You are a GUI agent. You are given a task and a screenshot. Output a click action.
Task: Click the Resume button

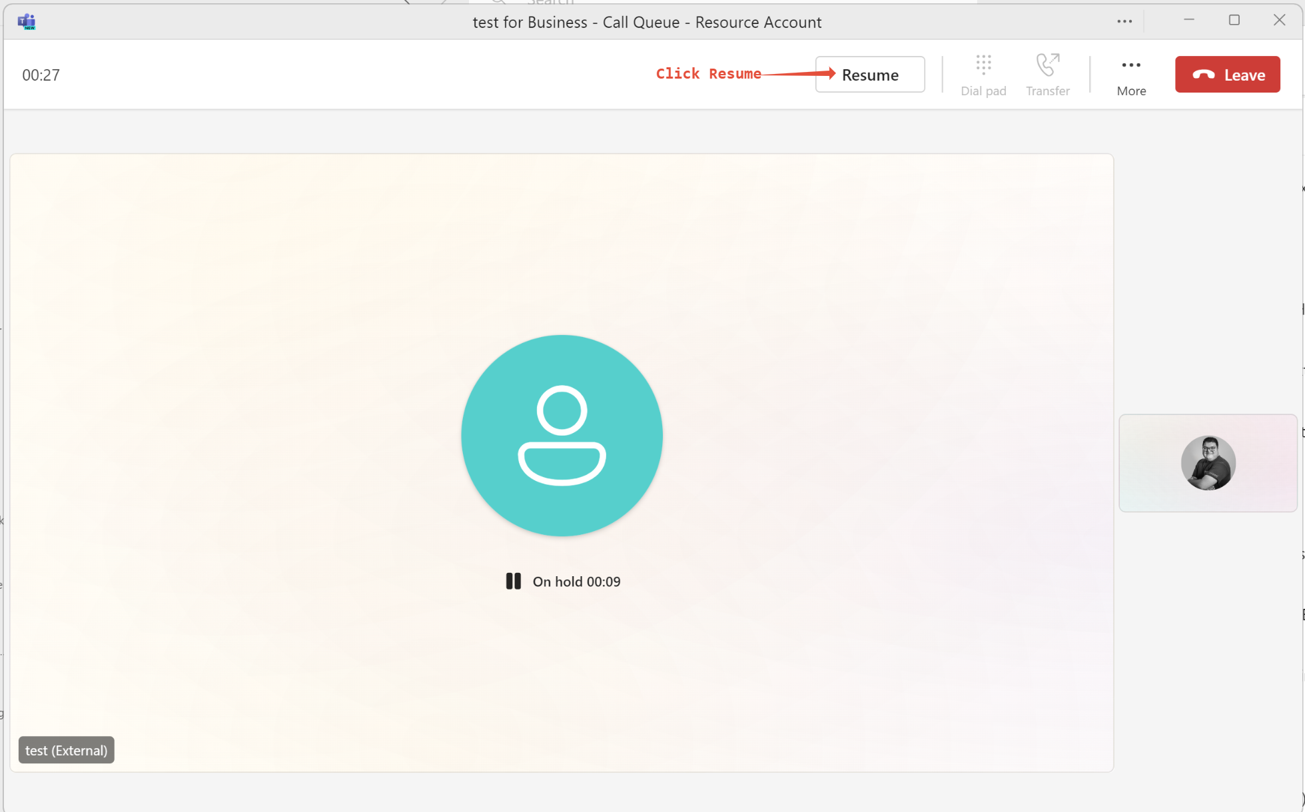click(869, 75)
